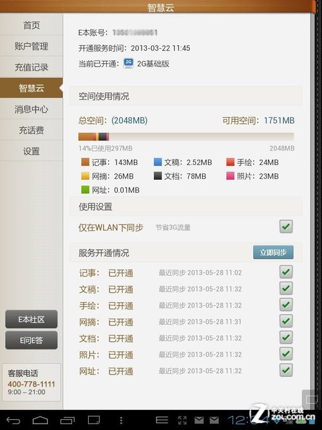
Task: Tap the customer service number 400-778-1111
Action: coord(32,384)
